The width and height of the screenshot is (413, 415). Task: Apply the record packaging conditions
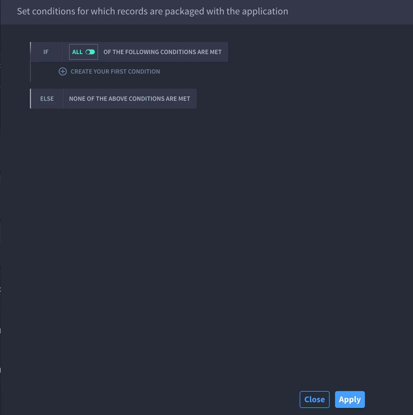click(350, 399)
